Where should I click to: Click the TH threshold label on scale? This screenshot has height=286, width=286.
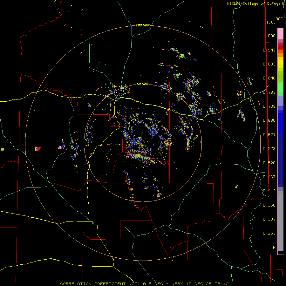(273, 248)
